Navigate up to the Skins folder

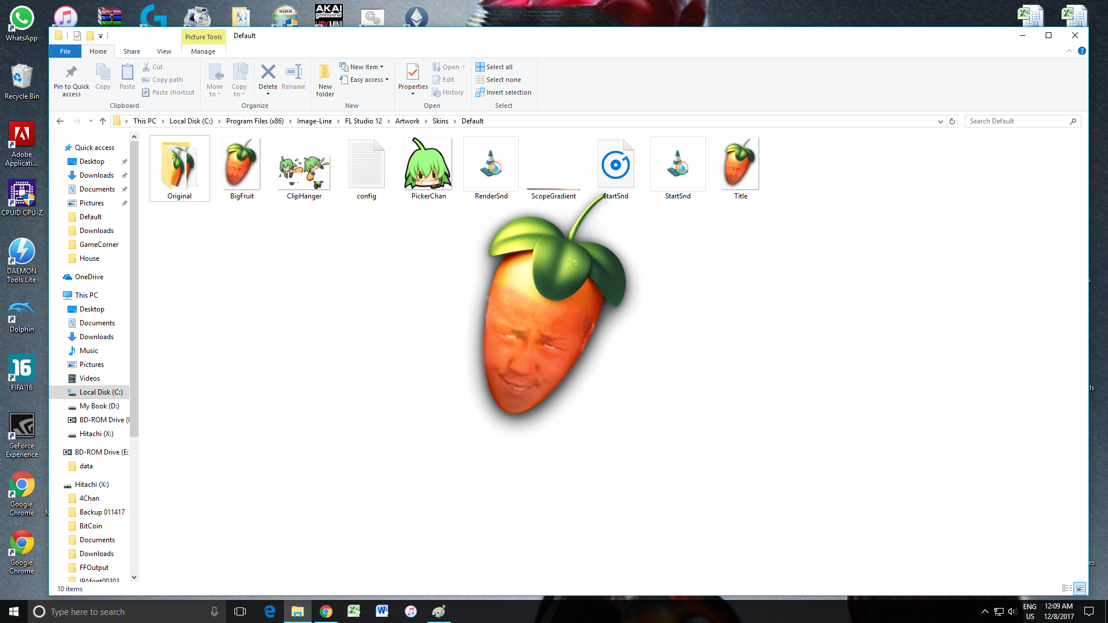pyautogui.click(x=441, y=121)
